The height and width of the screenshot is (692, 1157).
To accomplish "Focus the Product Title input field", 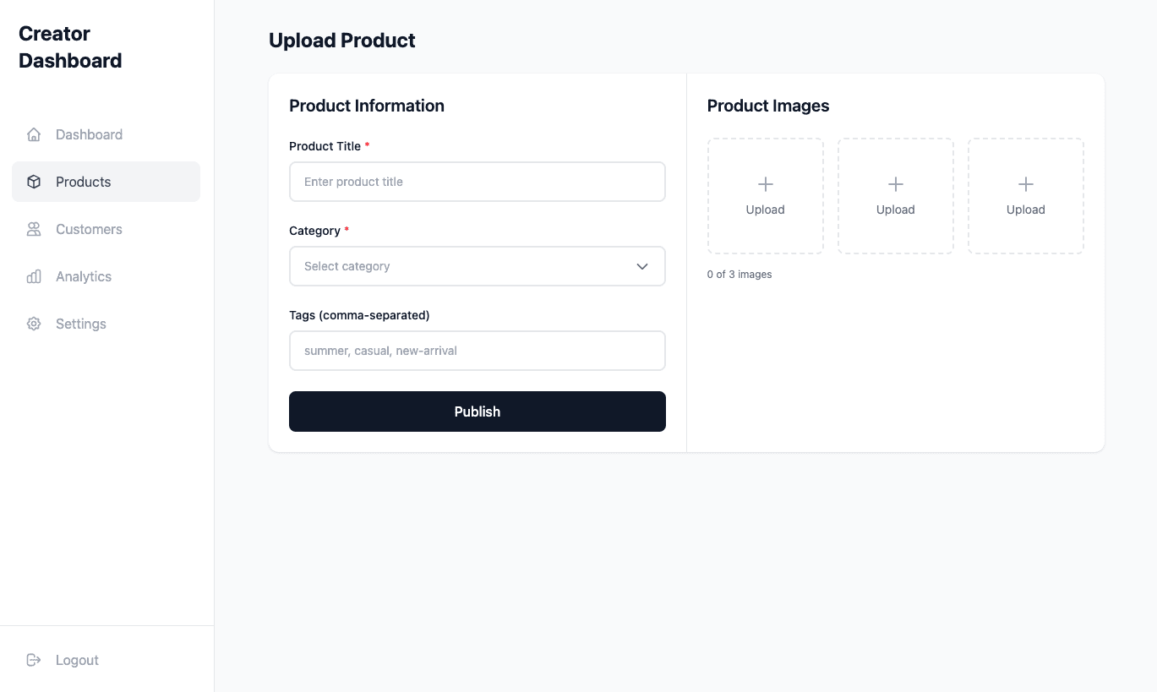I will (x=477, y=181).
